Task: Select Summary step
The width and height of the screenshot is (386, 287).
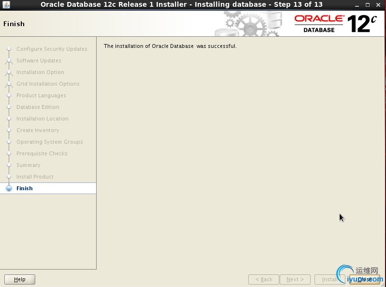Action: tap(29, 165)
